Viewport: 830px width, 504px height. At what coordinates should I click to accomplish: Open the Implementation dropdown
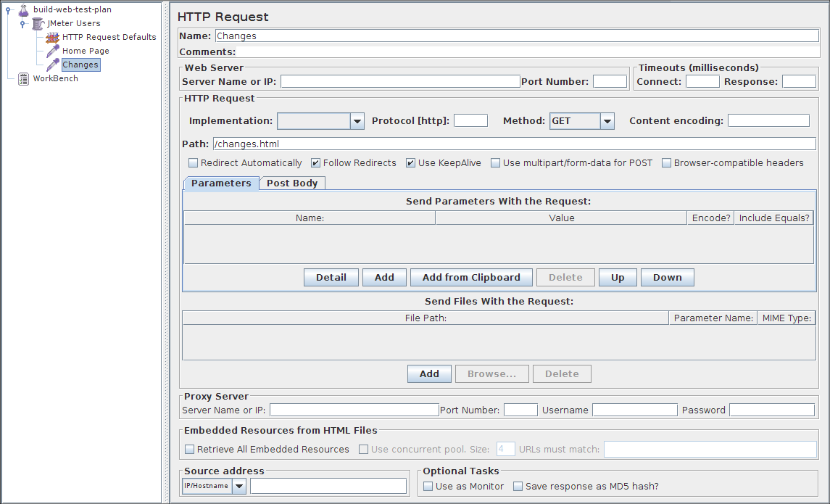click(357, 121)
